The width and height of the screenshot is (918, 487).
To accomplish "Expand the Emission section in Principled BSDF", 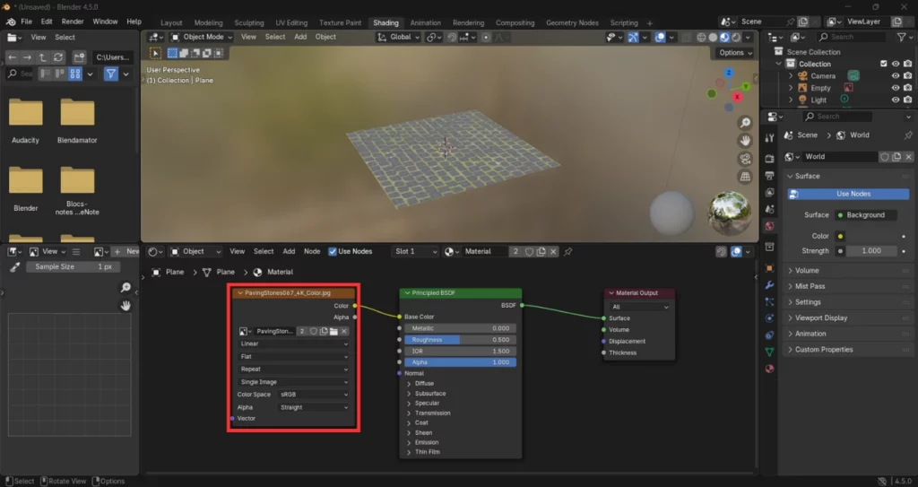I will (x=426, y=442).
